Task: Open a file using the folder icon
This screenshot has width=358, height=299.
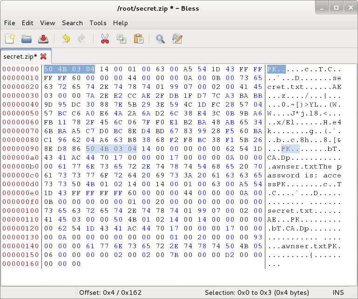Action: coord(27,39)
